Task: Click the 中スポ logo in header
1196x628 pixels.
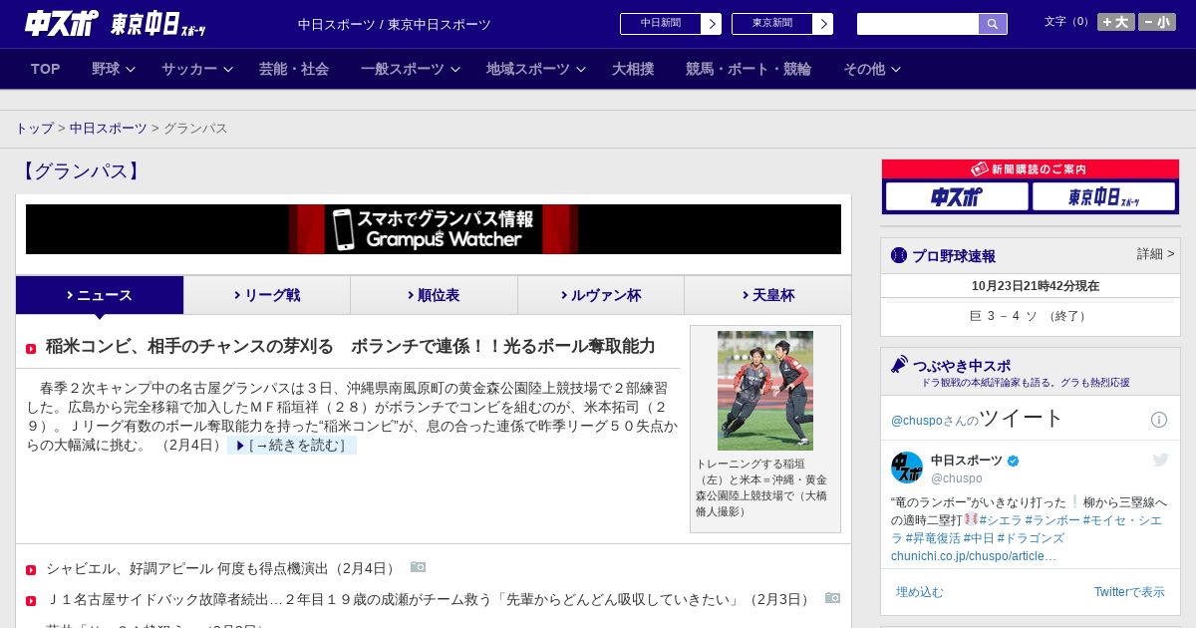Action: point(62,23)
